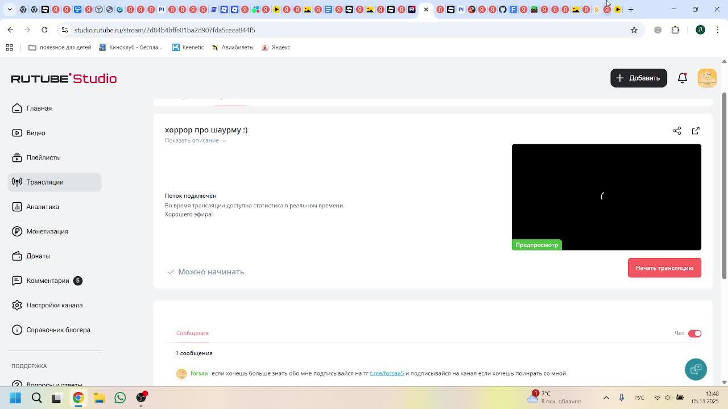Open Chrome three-dot menu
Viewport: 728px width, 409px height.
717,30
